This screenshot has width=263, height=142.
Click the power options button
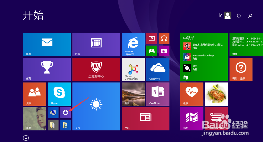[x=239, y=16]
